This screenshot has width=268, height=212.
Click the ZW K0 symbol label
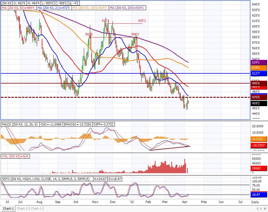pyautogui.click(x=6, y=3)
